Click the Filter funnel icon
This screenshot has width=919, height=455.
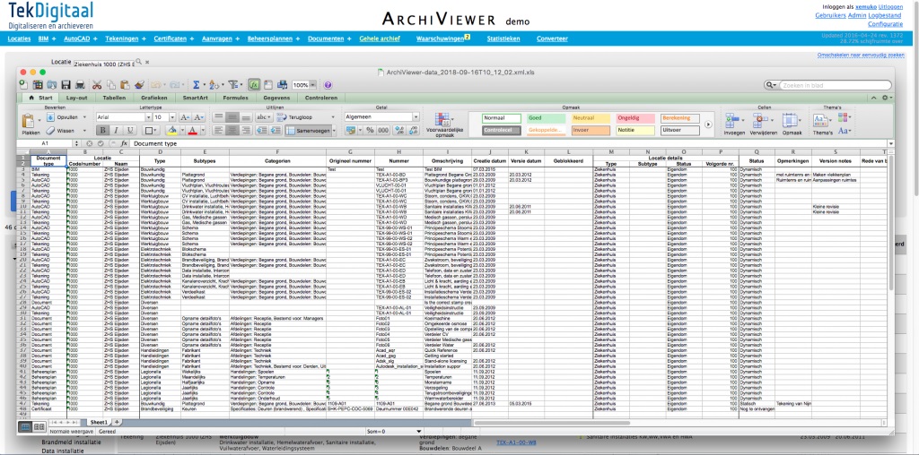coord(232,85)
